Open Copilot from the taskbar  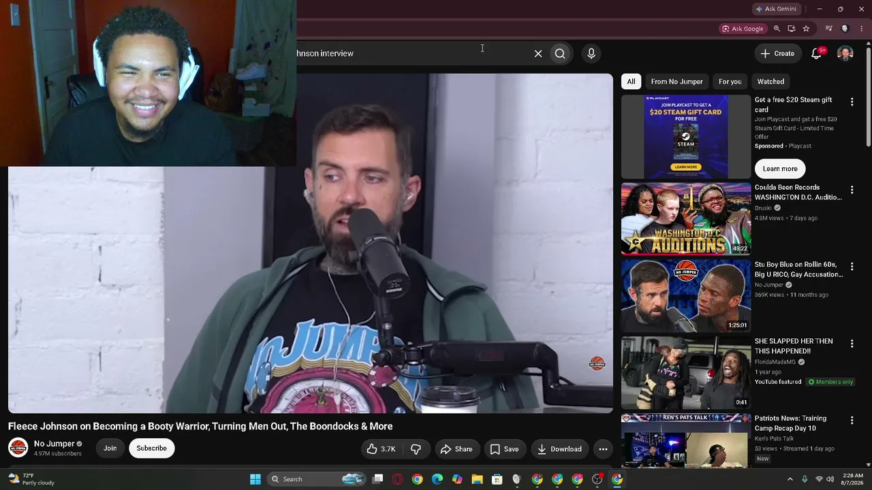coord(457,479)
